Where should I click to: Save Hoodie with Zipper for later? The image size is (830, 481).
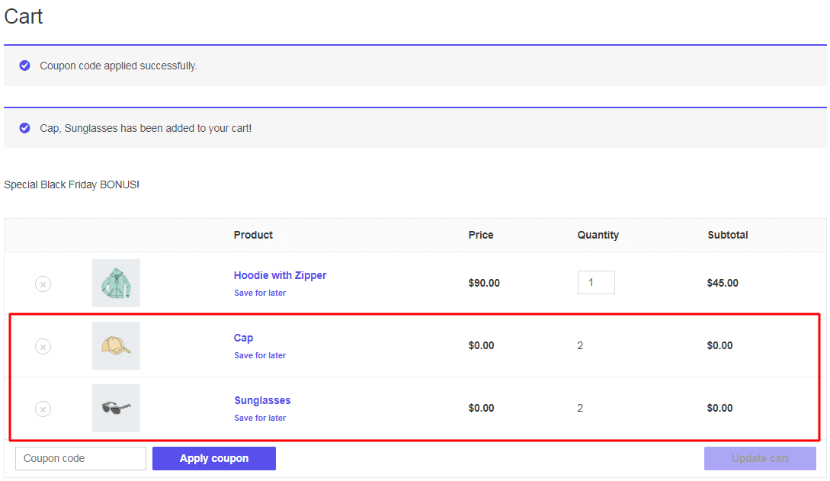[x=260, y=293]
